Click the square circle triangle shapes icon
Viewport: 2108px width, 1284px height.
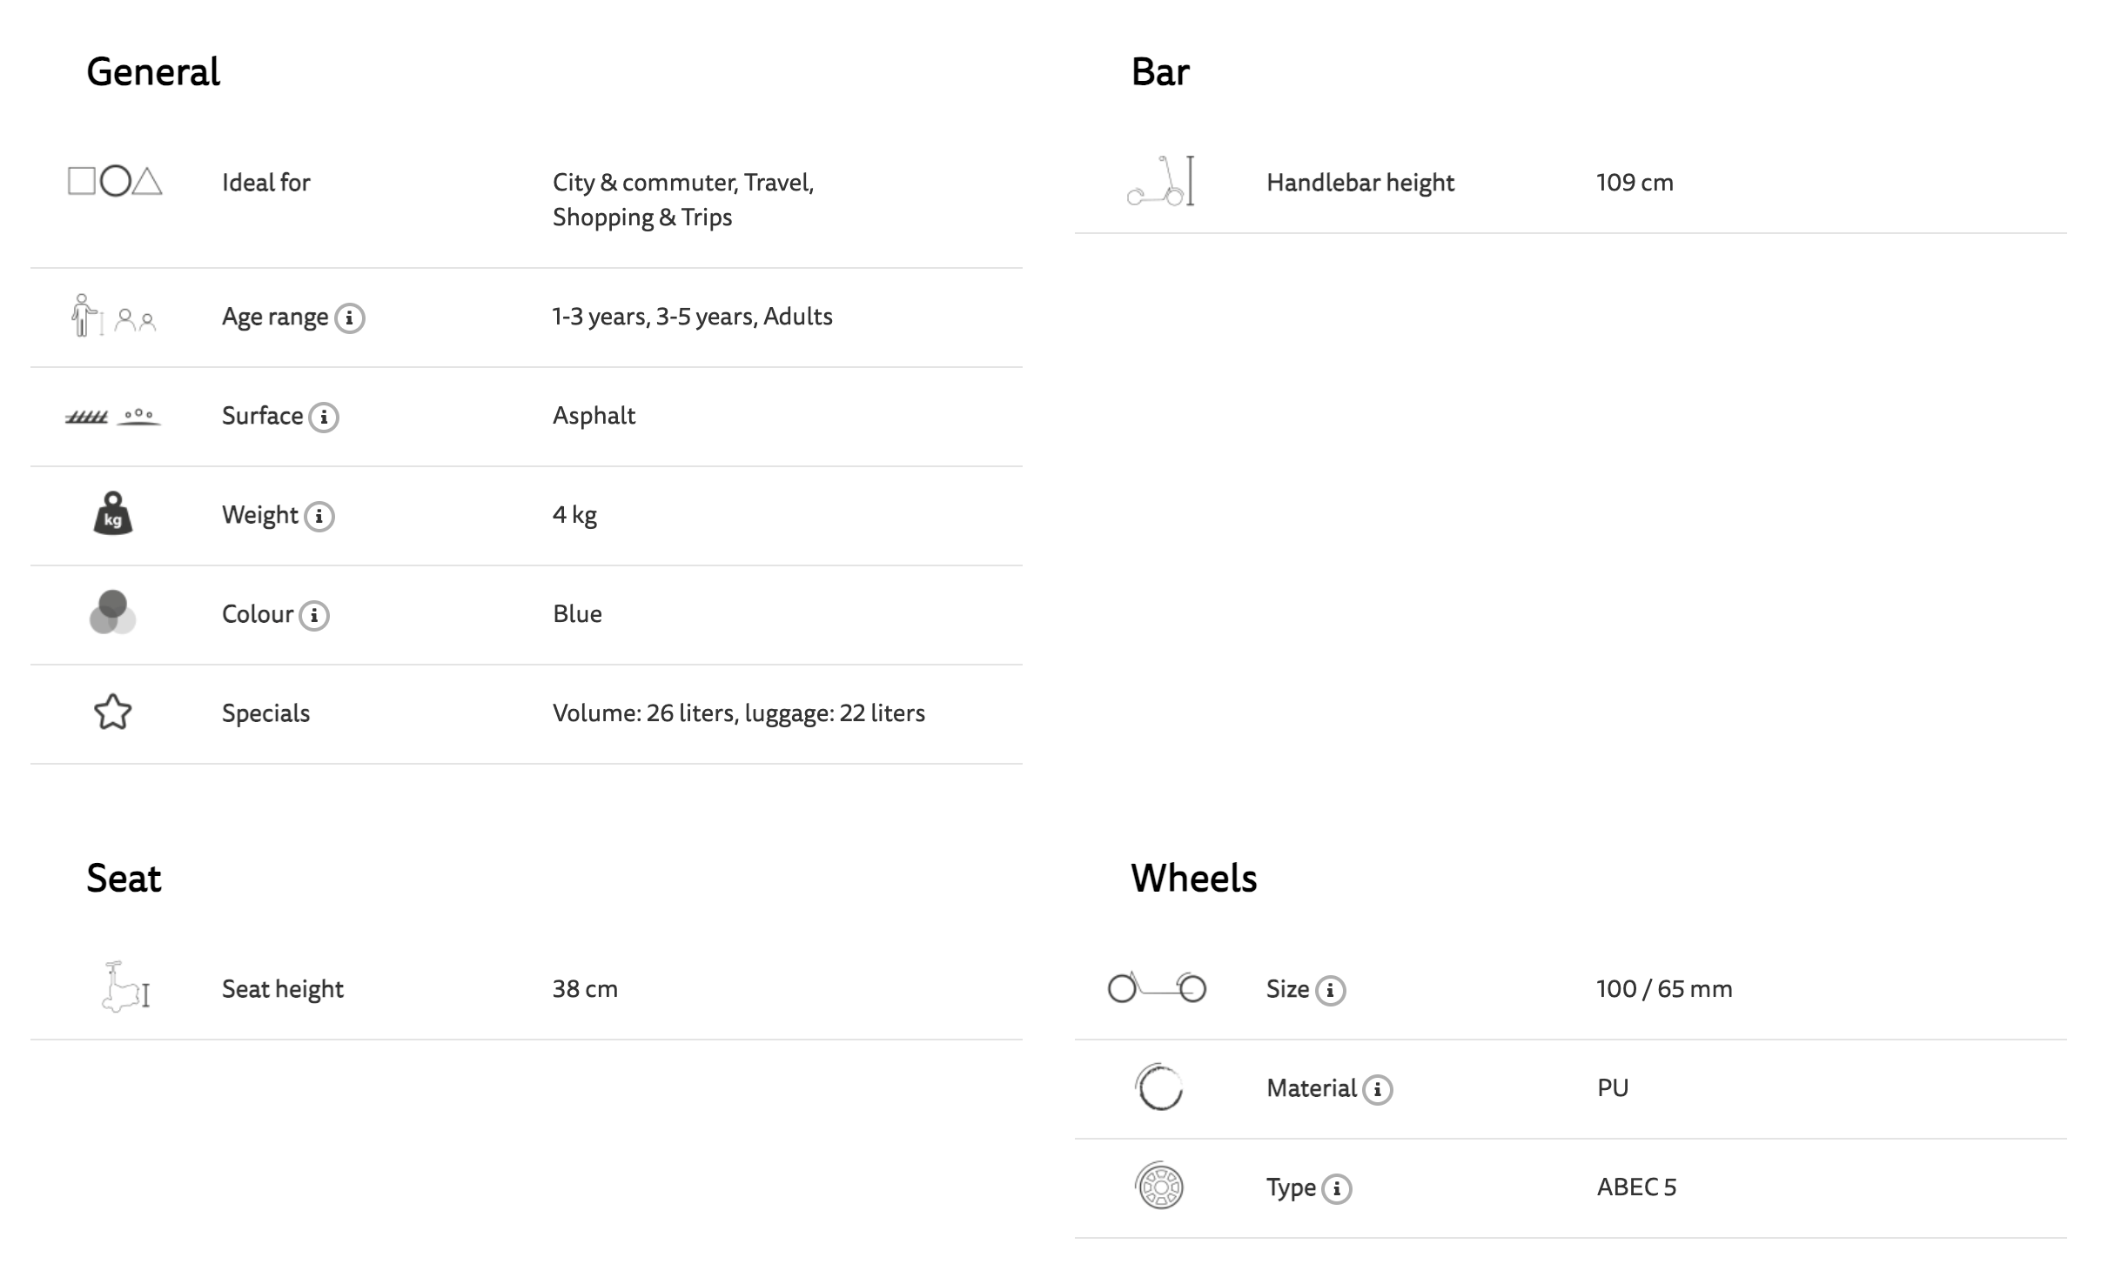pyautogui.click(x=115, y=182)
